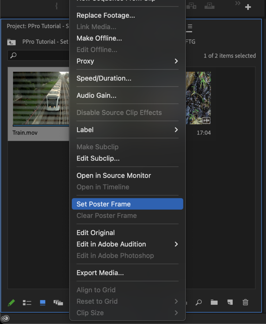Image resolution: width=266 pixels, height=324 pixels.
Task: Click the project search field
Action: [x=38, y=55]
